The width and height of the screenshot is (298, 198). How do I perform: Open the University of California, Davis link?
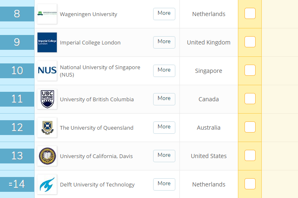(x=96, y=156)
